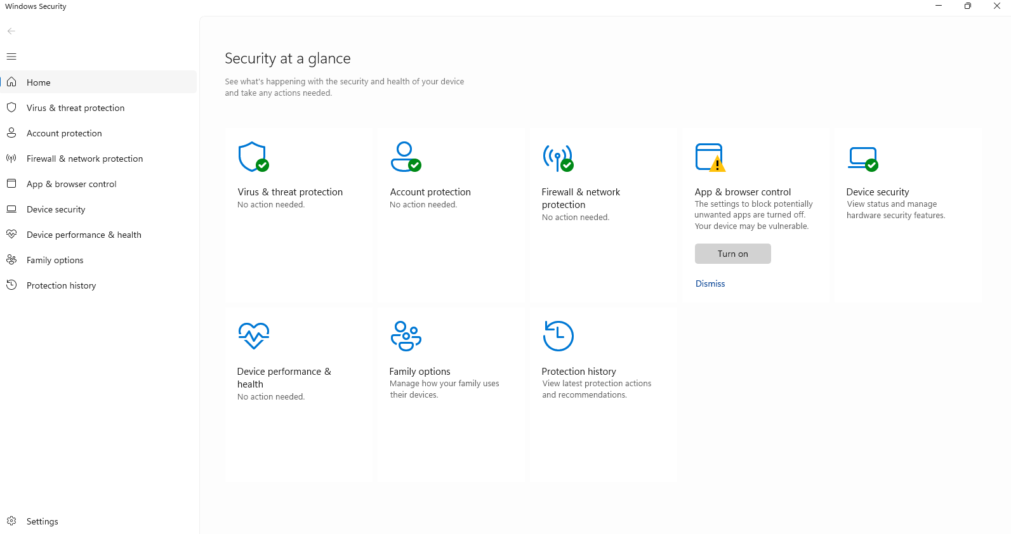Screen dimensions: 1011x534
Task: Open Device performance & health sidebar item
Action: pos(98,234)
